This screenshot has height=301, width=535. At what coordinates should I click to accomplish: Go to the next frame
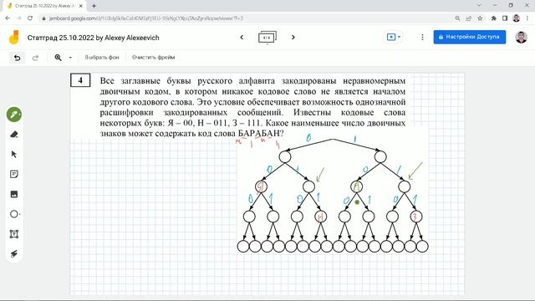pyautogui.click(x=293, y=37)
